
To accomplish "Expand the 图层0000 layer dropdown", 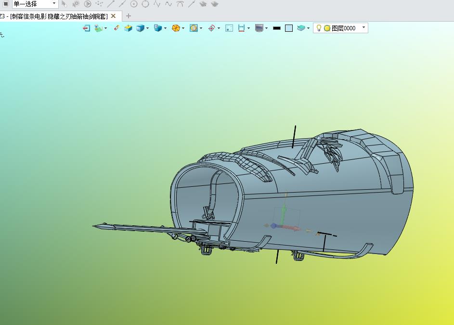I will [x=363, y=27].
